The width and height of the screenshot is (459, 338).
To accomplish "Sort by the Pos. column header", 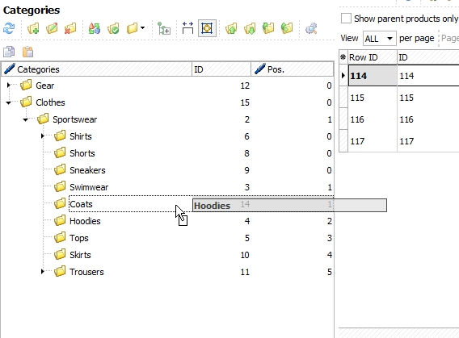I will click(x=292, y=69).
